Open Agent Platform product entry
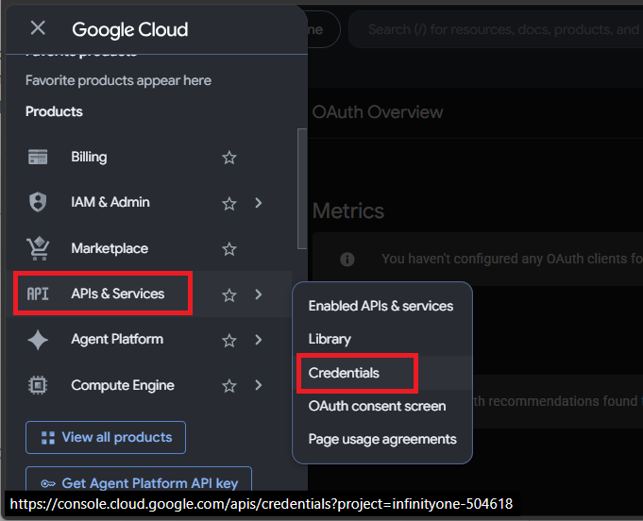The image size is (643, 521). pyautogui.click(x=117, y=340)
